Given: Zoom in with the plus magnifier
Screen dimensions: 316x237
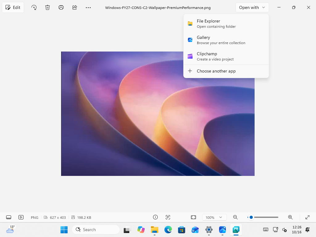Looking at the screenshot, I should pos(290,217).
